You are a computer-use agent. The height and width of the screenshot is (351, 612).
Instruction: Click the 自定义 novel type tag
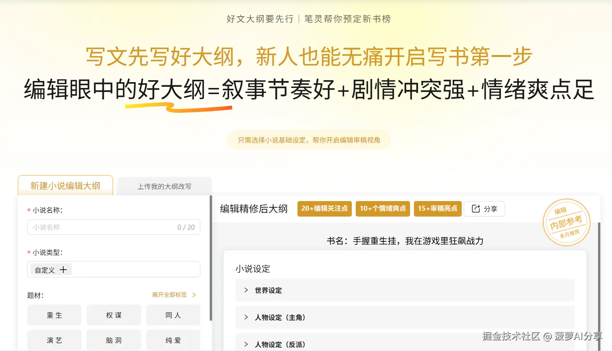(x=51, y=270)
